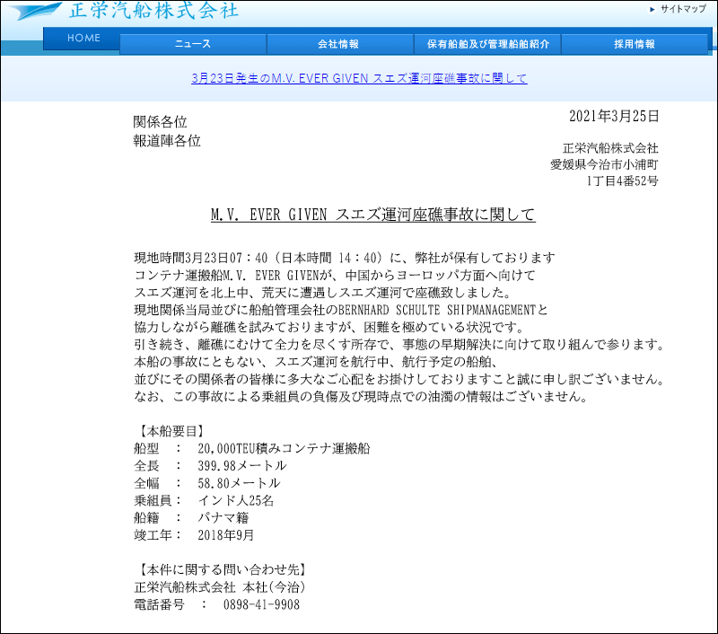Click the パナマ籍 registry value
Screen dimensions: 718x634
(x=223, y=518)
